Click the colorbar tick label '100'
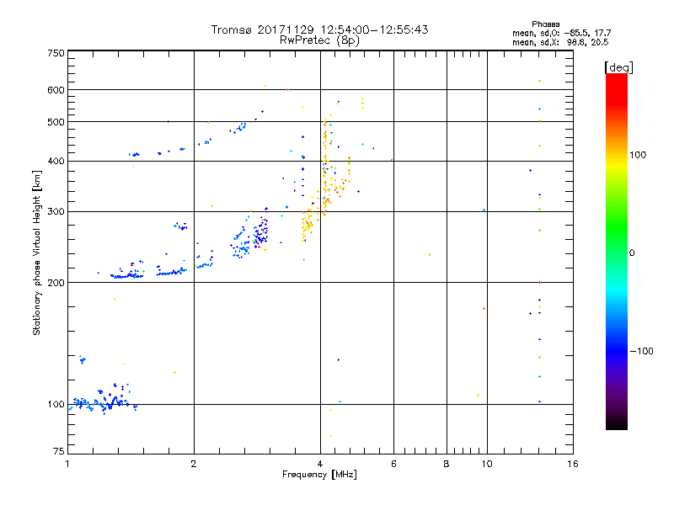 pyautogui.click(x=638, y=155)
